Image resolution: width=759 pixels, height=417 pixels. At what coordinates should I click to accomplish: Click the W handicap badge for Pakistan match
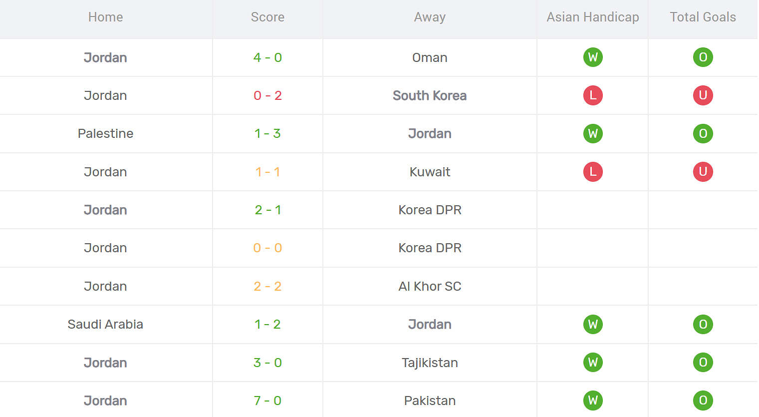[593, 401]
